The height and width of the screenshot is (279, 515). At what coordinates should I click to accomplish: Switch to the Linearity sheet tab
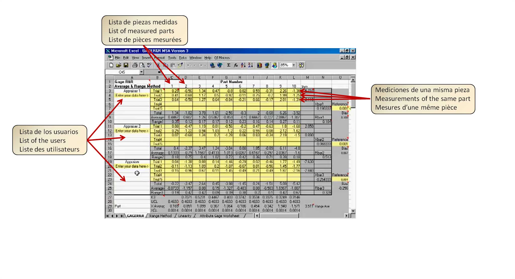pyautogui.click(x=185, y=216)
